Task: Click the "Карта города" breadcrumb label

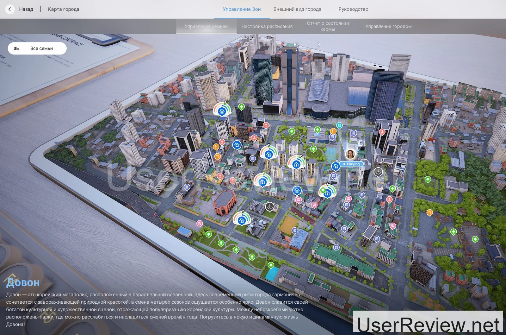Action: pyautogui.click(x=64, y=9)
